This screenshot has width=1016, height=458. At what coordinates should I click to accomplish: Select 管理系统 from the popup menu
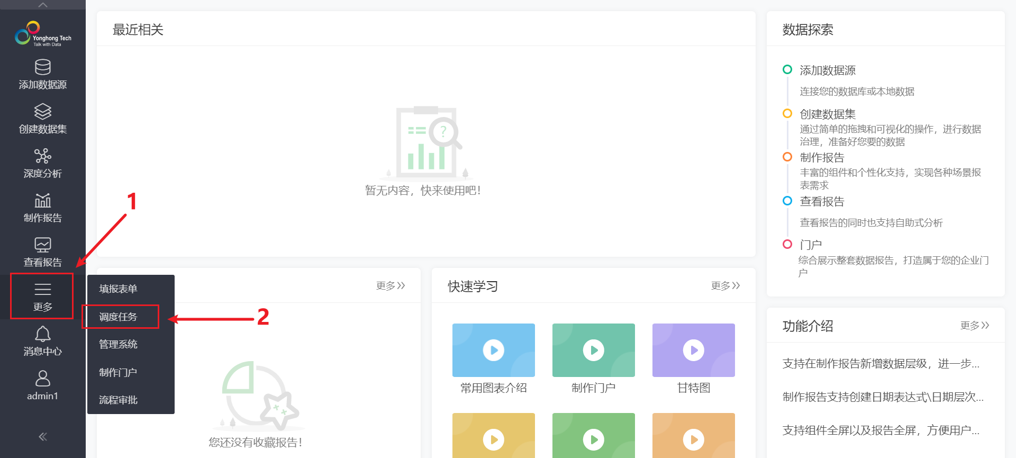pyautogui.click(x=118, y=344)
